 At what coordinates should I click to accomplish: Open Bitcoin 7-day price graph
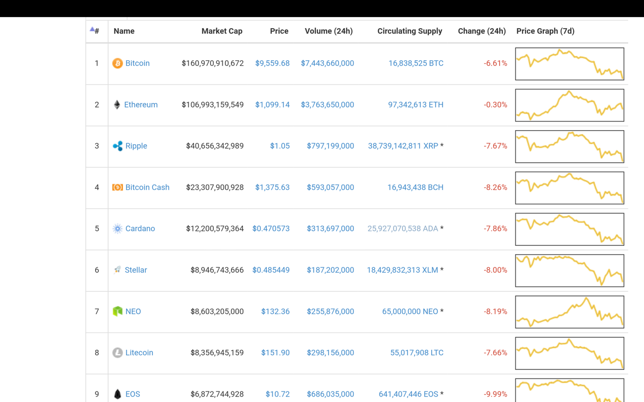pos(570,64)
